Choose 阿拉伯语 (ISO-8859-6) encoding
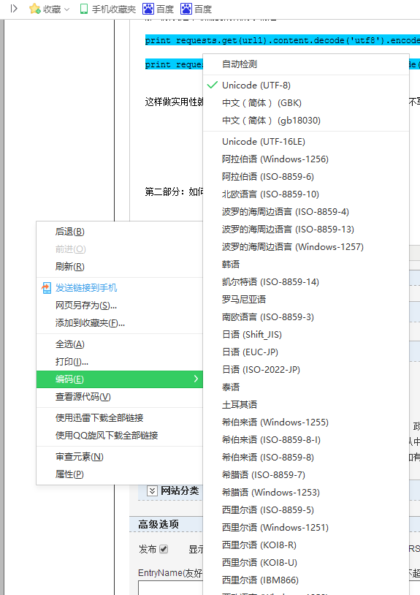Image resolution: width=420 pixels, height=595 pixels. 306,176
